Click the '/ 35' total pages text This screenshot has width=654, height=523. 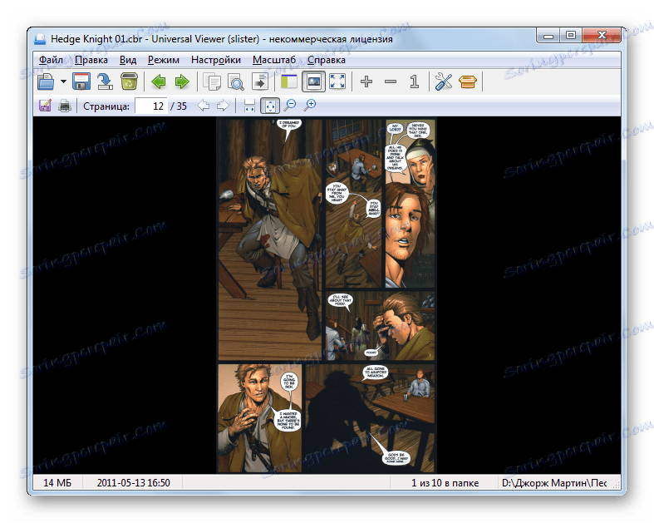(x=179, y=106)
